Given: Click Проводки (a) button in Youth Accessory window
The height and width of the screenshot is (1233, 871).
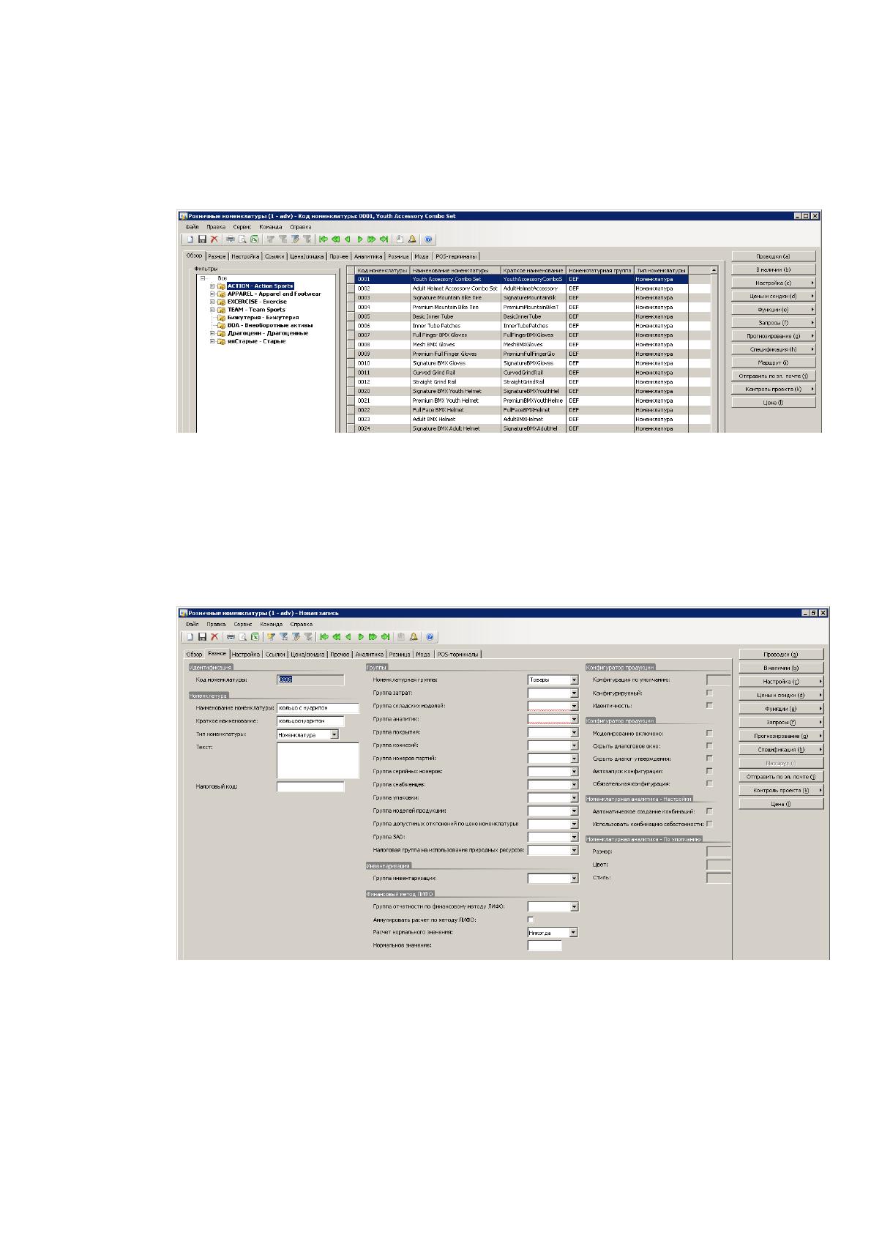Looking at the screenshot, I should coord(773,256).
